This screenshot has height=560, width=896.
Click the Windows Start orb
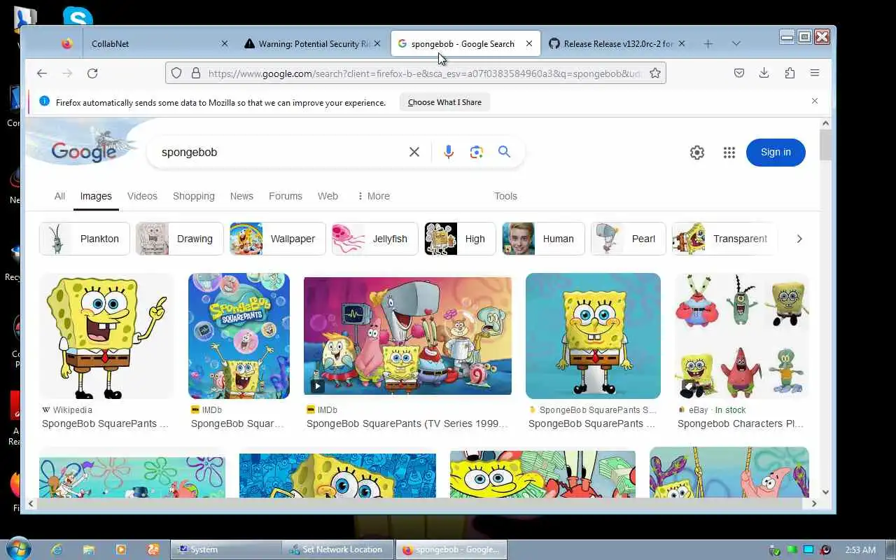click(x=17, y=548)
